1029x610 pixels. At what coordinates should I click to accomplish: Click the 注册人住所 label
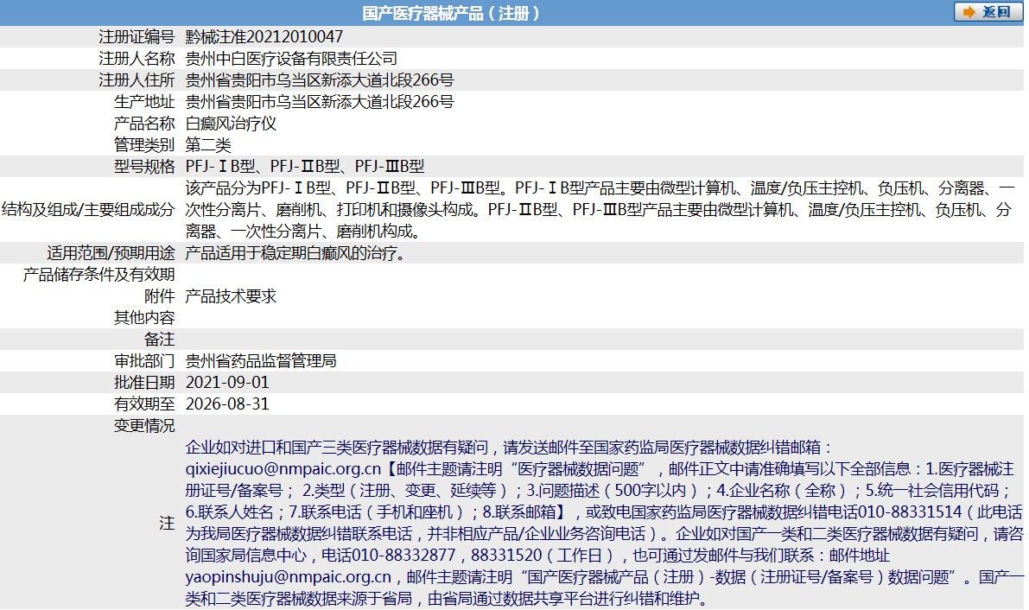tap(137, 80)
